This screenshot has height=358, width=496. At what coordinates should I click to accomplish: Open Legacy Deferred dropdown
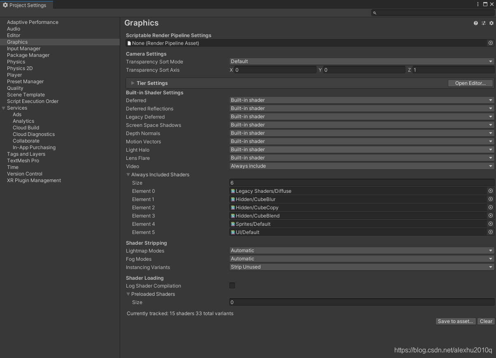362,117
